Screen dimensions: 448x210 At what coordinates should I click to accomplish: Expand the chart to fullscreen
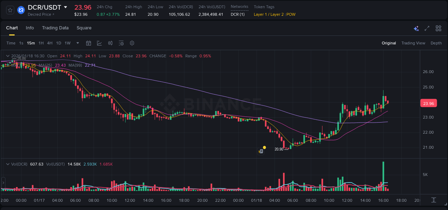[426, 28]
